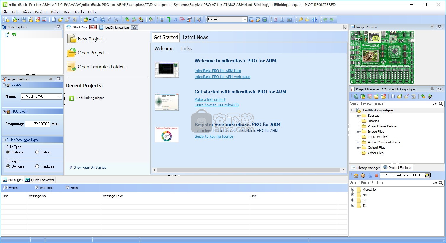Switch to the Latest News tab
This screenshot has height=243, width=446.
tap(195, 37)
